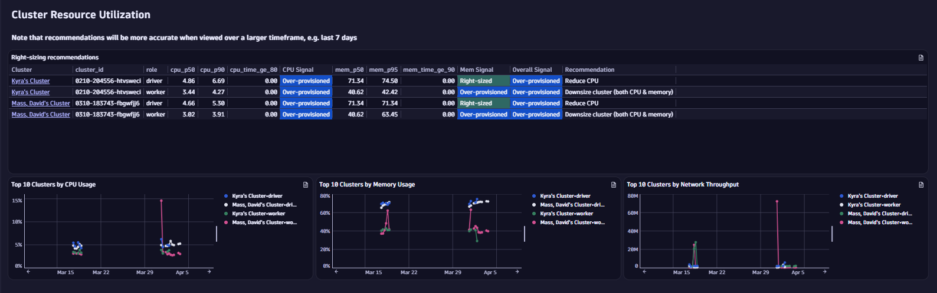Select mem_p95 value 63.45
This screenshot has height=293, width=937.
[x=390, y=115]
